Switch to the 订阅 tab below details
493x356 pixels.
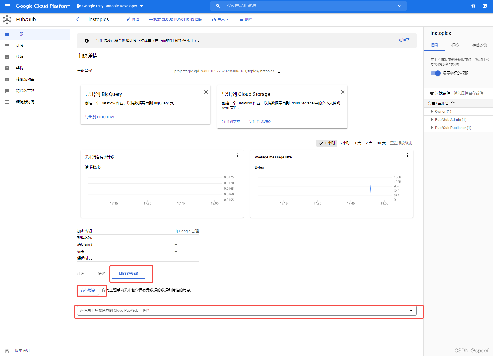coord(81,273)
